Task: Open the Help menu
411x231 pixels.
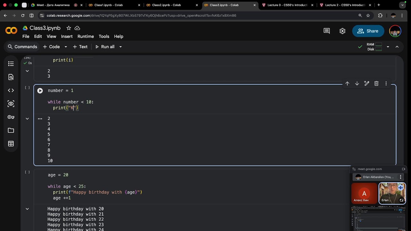Action: [x=118, y=37]
